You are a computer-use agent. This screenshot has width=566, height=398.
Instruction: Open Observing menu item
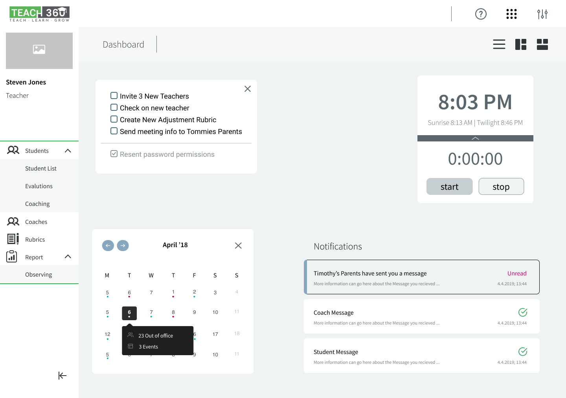[x=39, y=274]
